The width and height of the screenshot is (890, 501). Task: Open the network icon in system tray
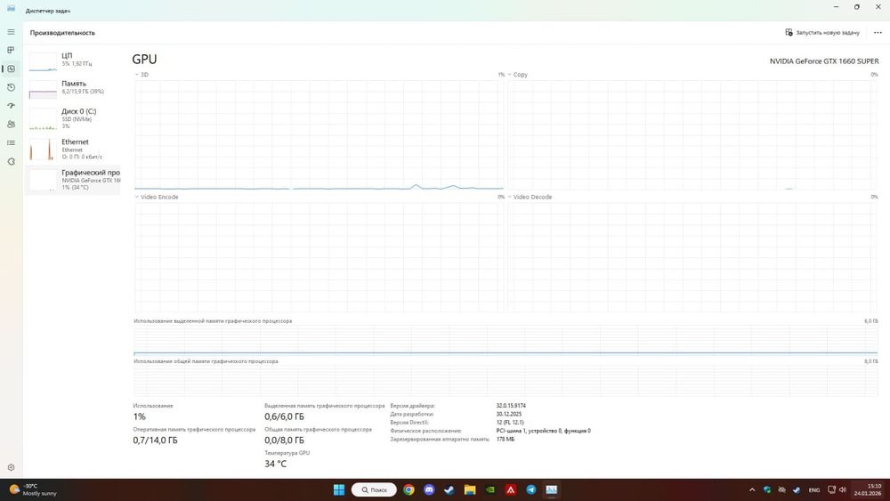[831, 489]
